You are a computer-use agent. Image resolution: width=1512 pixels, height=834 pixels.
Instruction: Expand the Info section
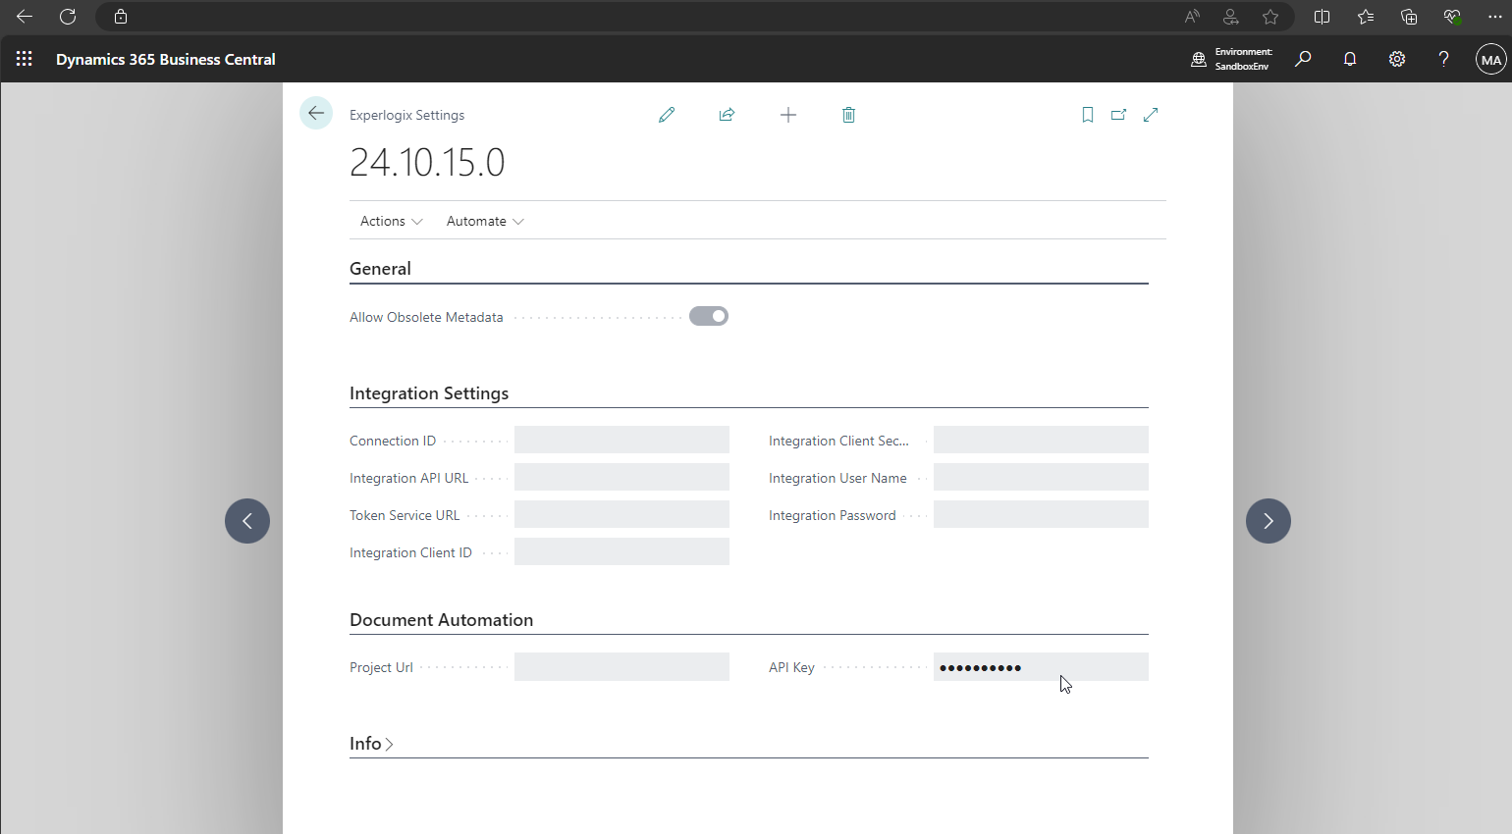(x=371, y=744)
